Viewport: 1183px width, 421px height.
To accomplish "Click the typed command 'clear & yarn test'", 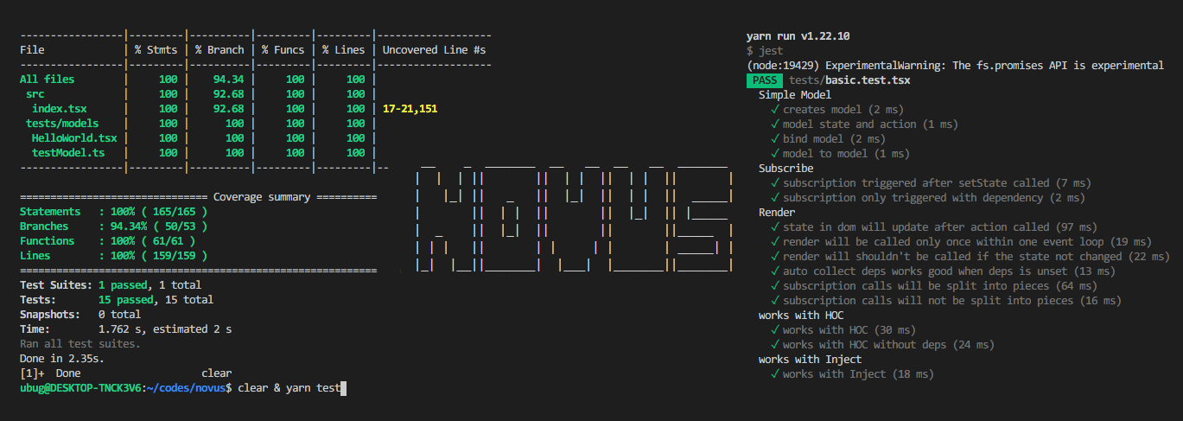I will [289, 389].
